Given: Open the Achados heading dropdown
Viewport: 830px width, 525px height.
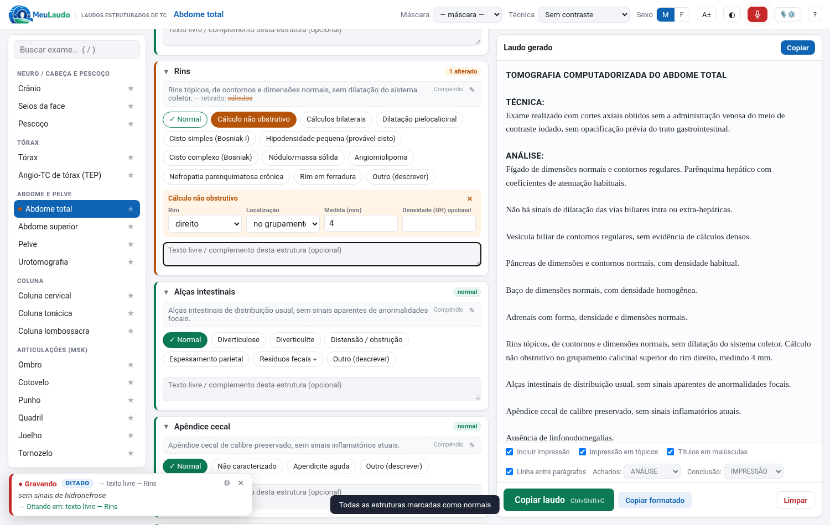Looking at the screenshot, I should [652, 471].
